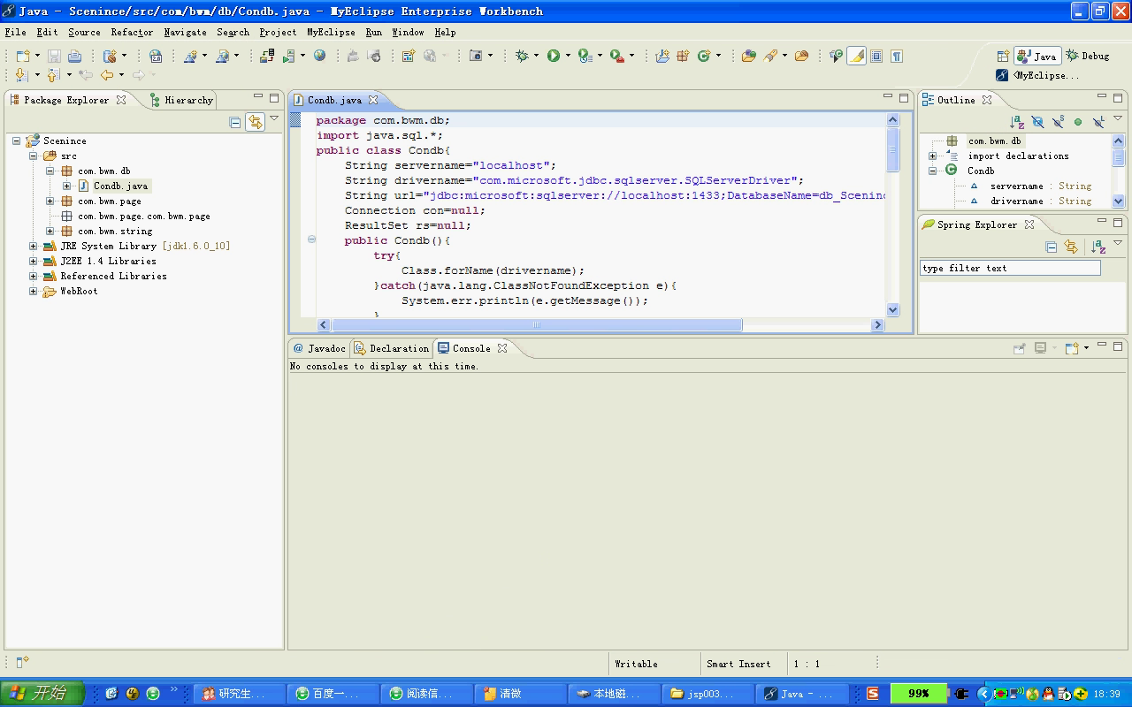Toggle Sort in Spring Explorer toolbar
Screen dimensions: 1132x707
coord(1098,247)
